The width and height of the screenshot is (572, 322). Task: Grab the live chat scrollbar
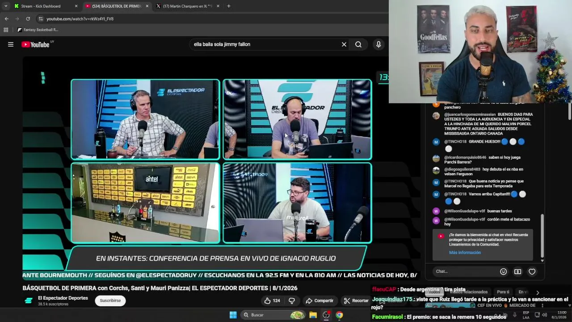point(542,236)
